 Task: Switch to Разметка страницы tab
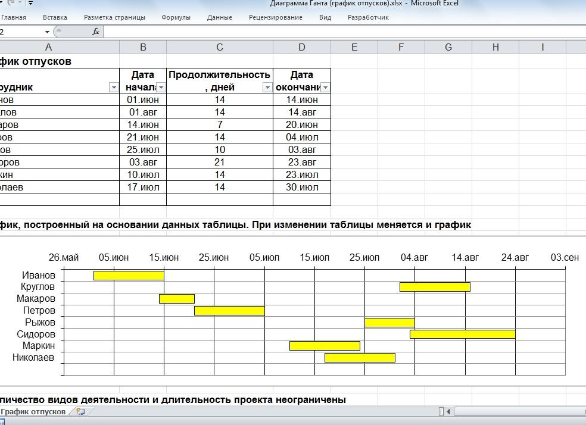coord(114,17)
